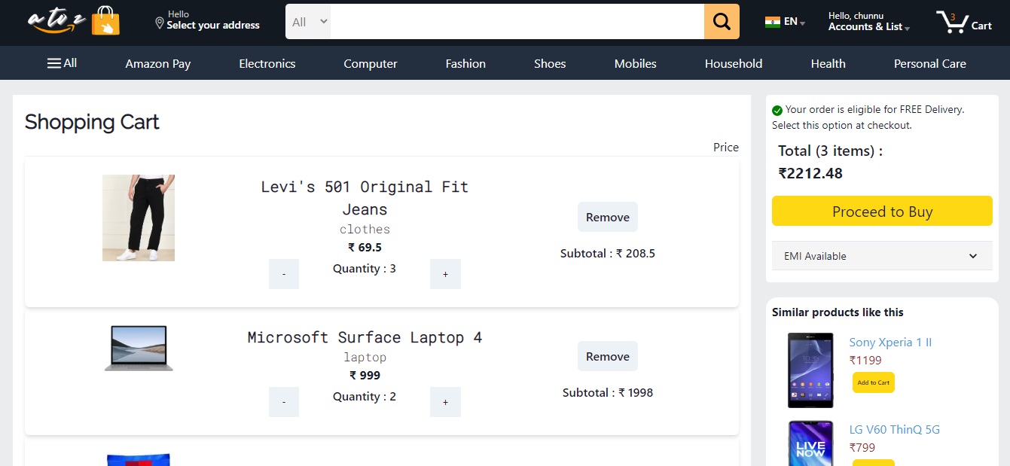
Task: Click the Subtotal ₹ 1998 text
Action: [608, 393]
